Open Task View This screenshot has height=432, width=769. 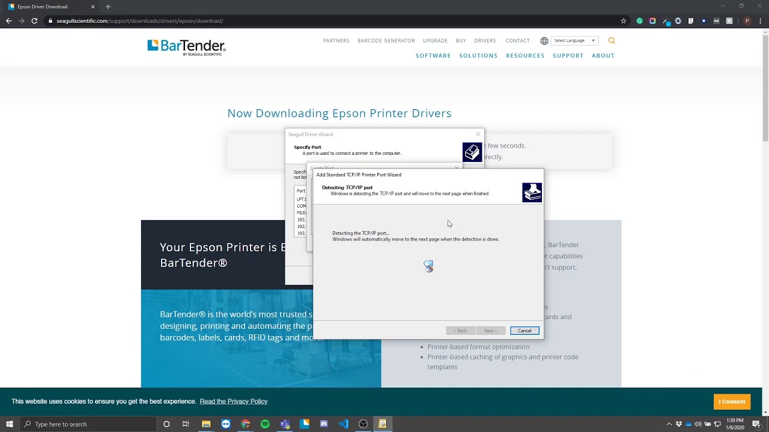[x=186, y=424]
